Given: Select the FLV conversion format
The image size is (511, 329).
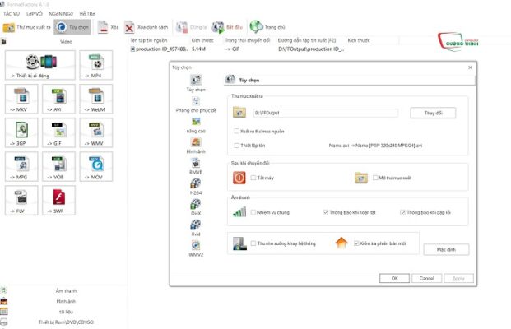Looking at the screenshot, I should point(21,201).
